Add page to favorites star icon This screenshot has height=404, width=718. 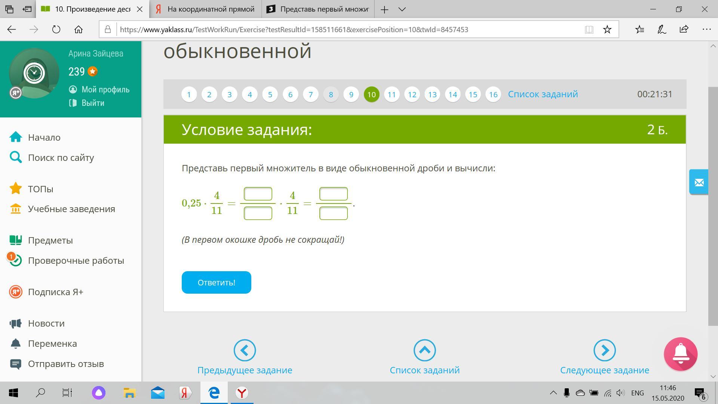click(x=607, y=30)
